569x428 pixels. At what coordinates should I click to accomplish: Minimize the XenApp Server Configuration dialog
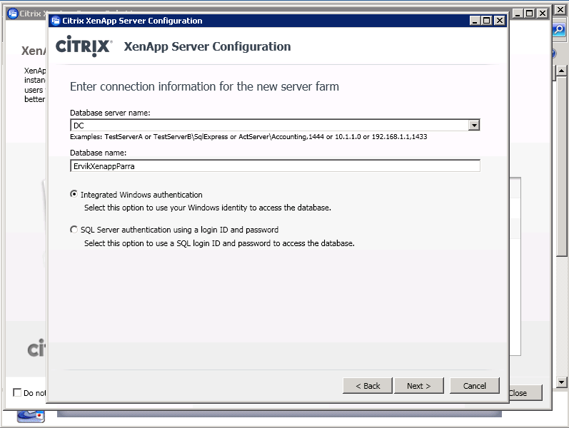coord(474,21)
